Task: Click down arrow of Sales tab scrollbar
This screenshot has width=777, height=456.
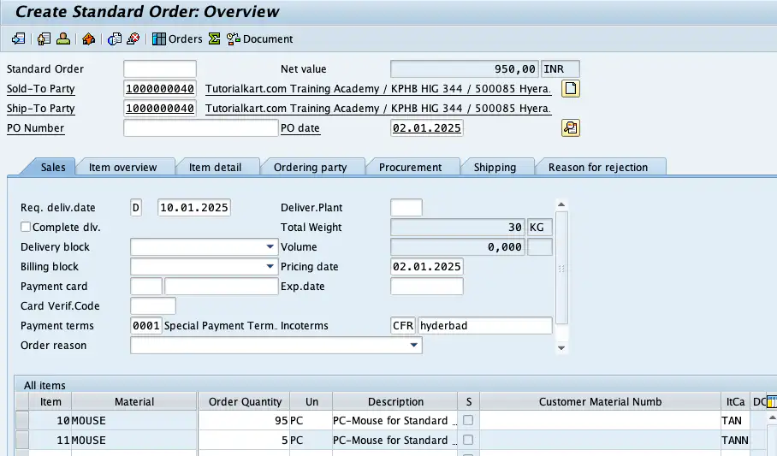Action: point(561,348)
